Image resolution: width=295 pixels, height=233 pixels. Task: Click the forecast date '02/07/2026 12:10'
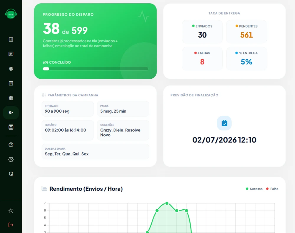[224, 140]
